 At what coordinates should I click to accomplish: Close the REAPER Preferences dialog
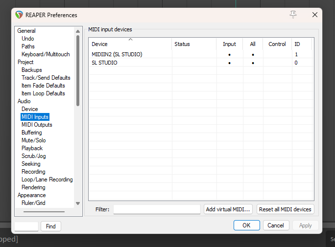[315, 15]
